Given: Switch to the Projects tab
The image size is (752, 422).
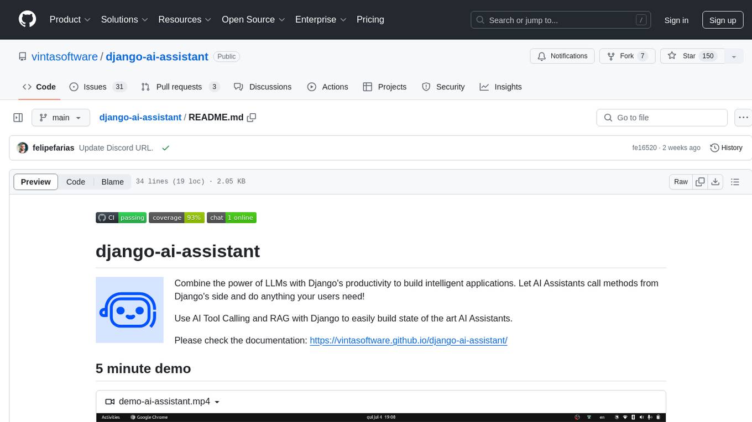Looking at the screenshot, I should pyautogui.click(x=385, y=87).
